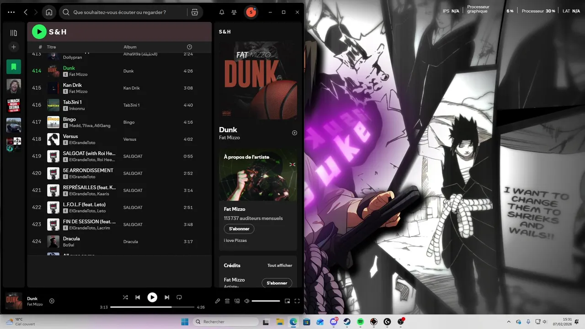Open Steam from the taskbar

click(x=347, y=322)
